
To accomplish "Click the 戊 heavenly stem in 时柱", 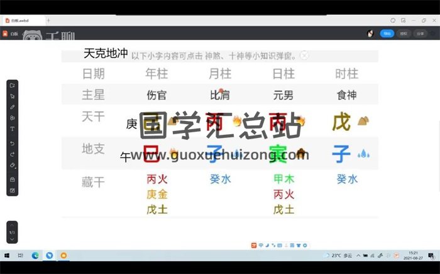I will click(x=341, y=122).
